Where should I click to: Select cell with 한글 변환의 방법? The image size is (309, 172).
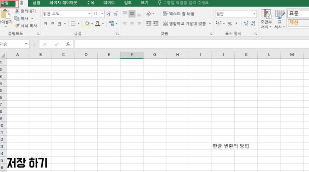pos(223,146)
